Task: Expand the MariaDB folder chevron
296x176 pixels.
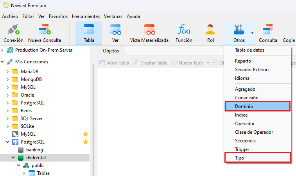Action: pos(8,72)
